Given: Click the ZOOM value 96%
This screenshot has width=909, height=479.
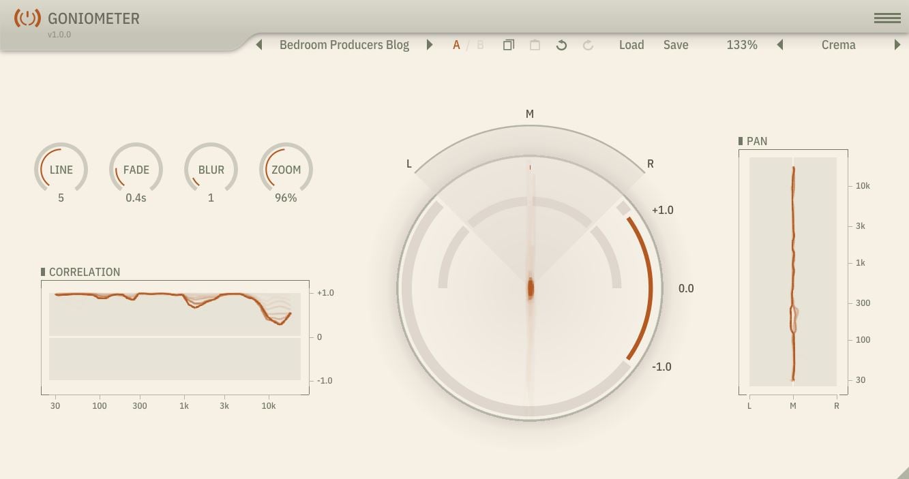Looking at the screenshot, I should point(286,198).
